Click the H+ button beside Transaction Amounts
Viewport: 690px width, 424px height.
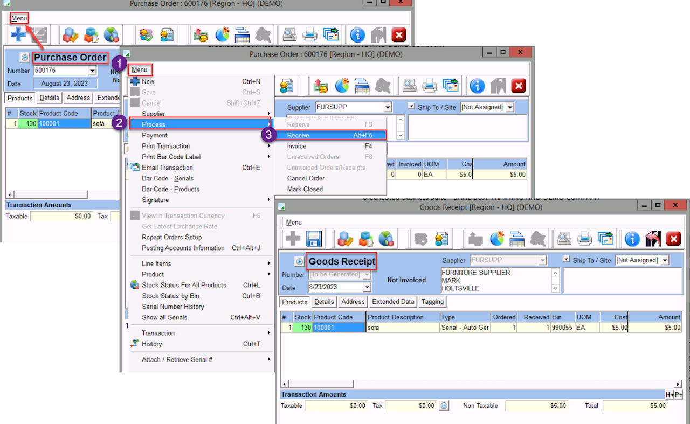tap(669, 394)
